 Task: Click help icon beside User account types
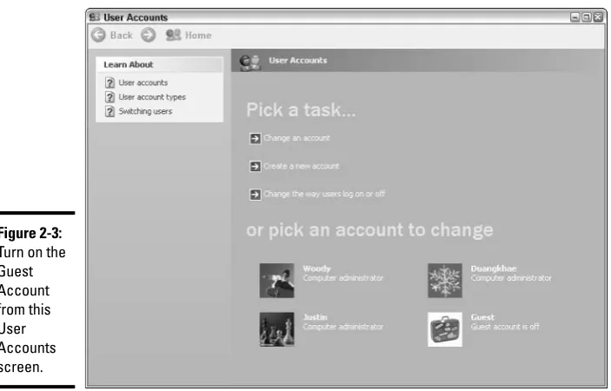point(110,97)
